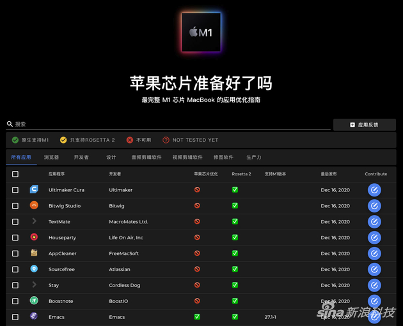Click not-optimized icon for Bitwig Studio

(197, 205)
